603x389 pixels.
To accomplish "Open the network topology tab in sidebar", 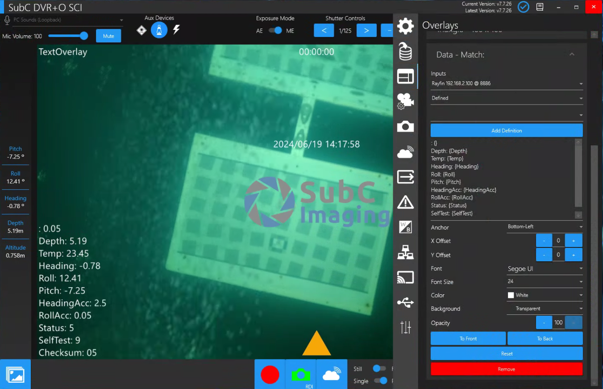I will tap(405, 252).
